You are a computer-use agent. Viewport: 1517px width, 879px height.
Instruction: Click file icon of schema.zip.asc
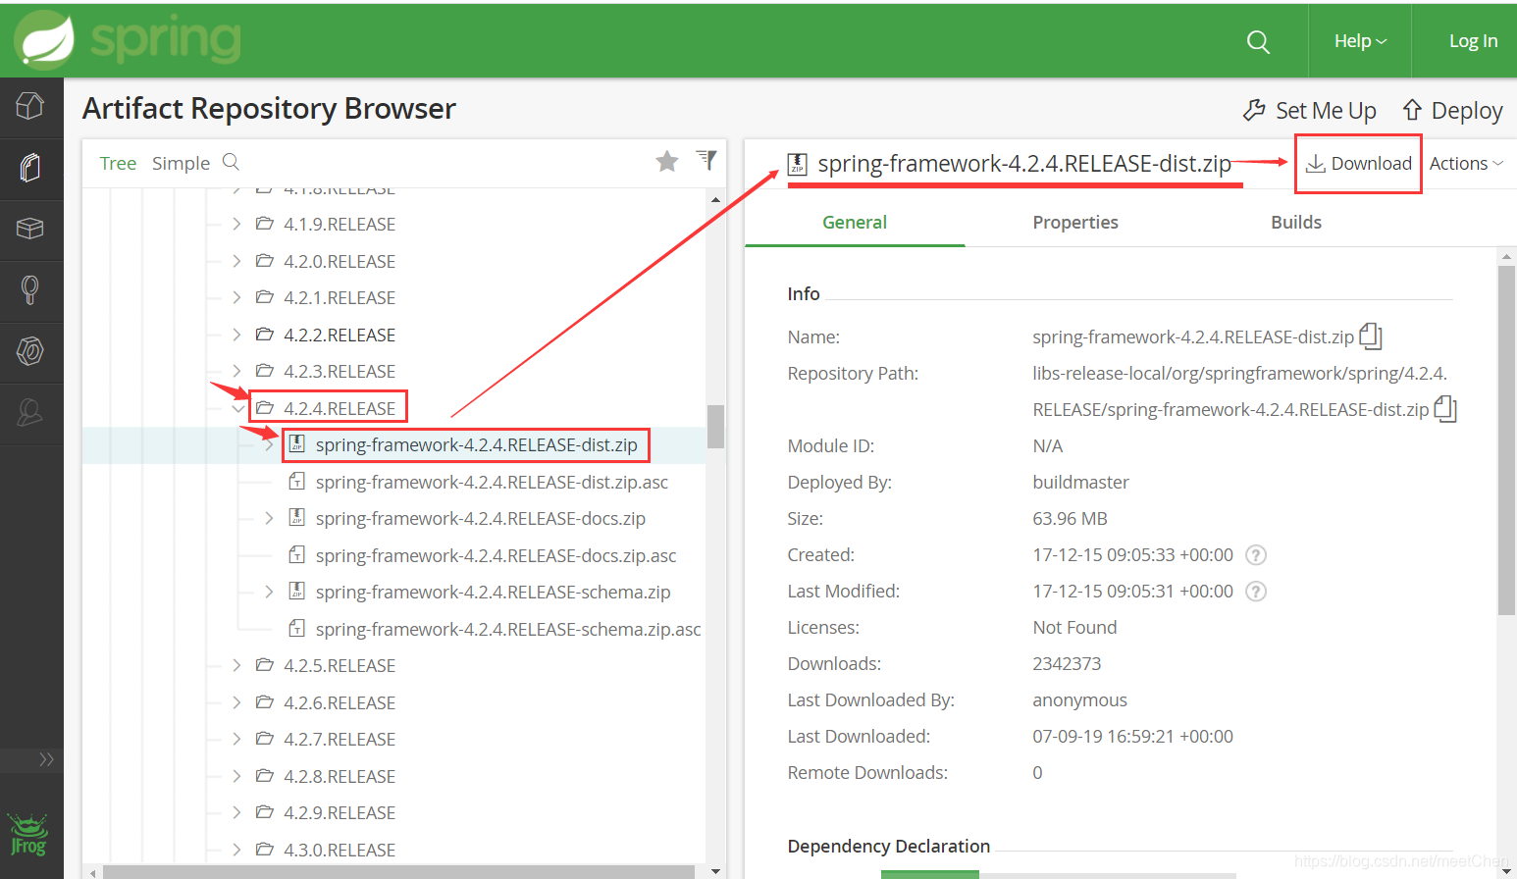[296, 629]
